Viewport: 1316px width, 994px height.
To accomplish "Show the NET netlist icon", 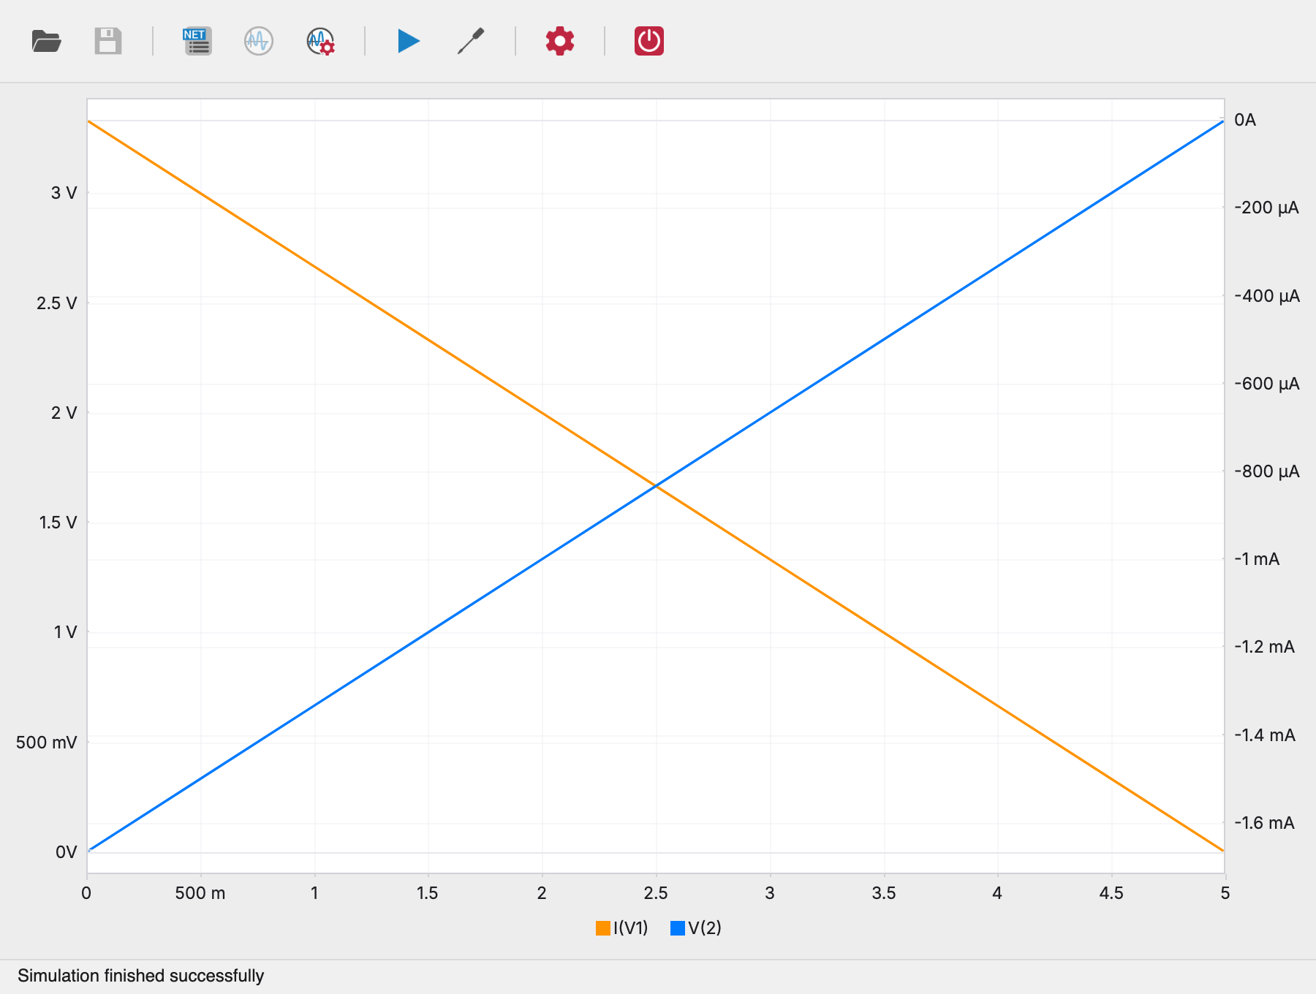I will click(197, 41).
